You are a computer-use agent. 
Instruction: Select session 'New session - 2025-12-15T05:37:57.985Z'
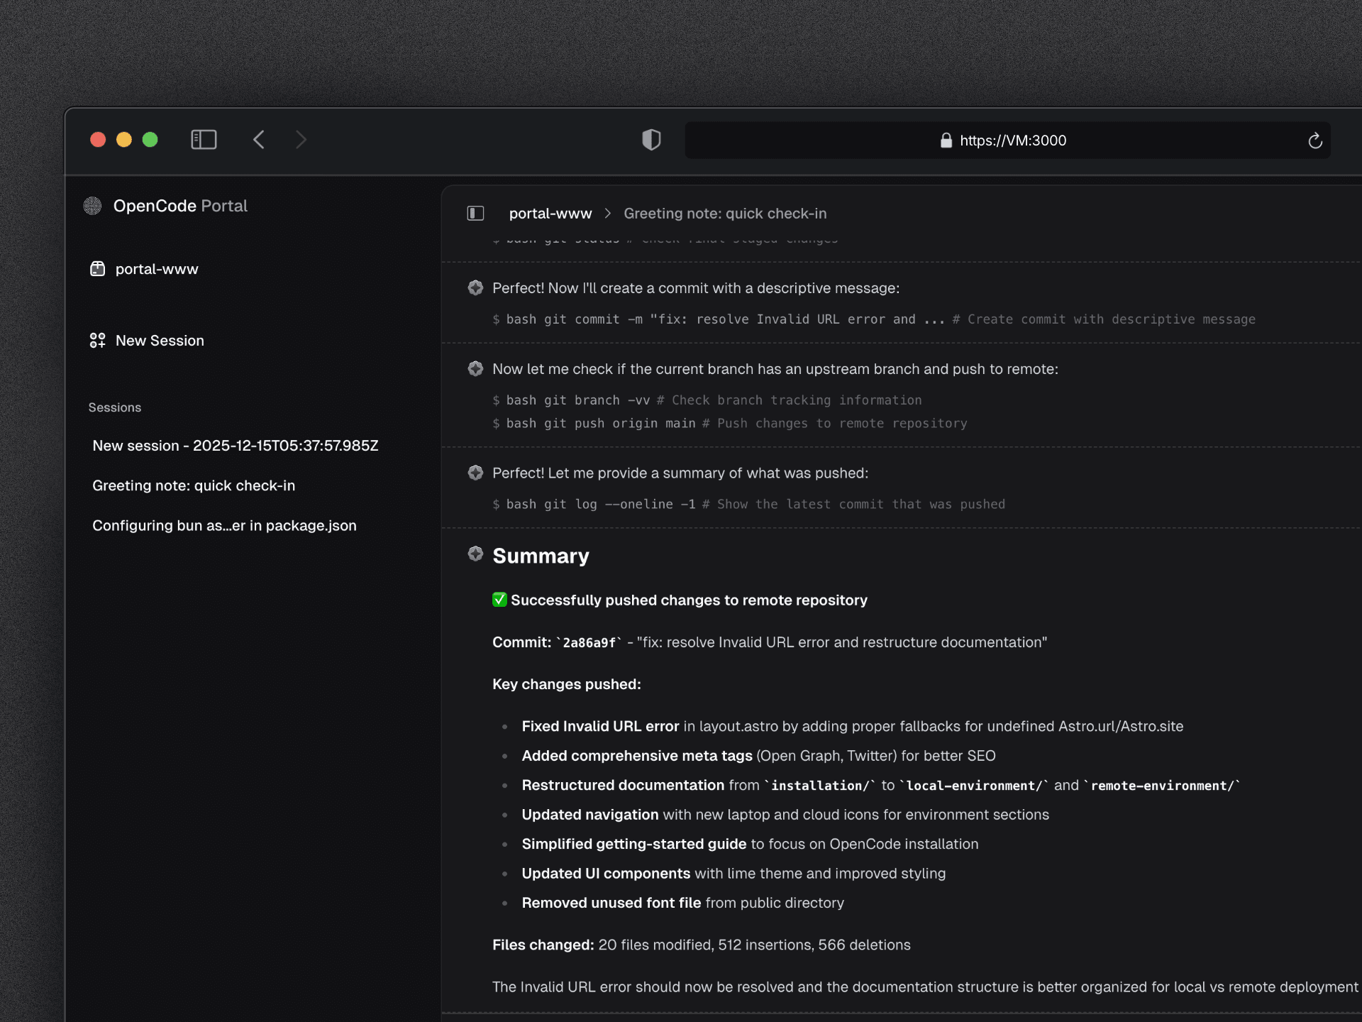(x=236, y=445)
